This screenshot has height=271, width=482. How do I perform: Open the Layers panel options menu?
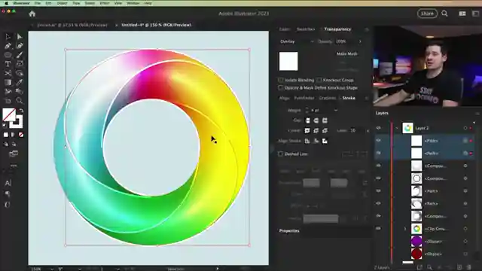(x=477, y=113)
